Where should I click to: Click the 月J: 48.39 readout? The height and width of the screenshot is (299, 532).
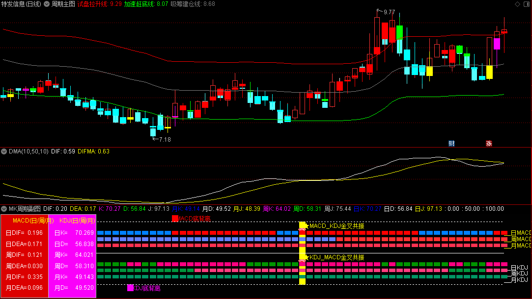247,209
